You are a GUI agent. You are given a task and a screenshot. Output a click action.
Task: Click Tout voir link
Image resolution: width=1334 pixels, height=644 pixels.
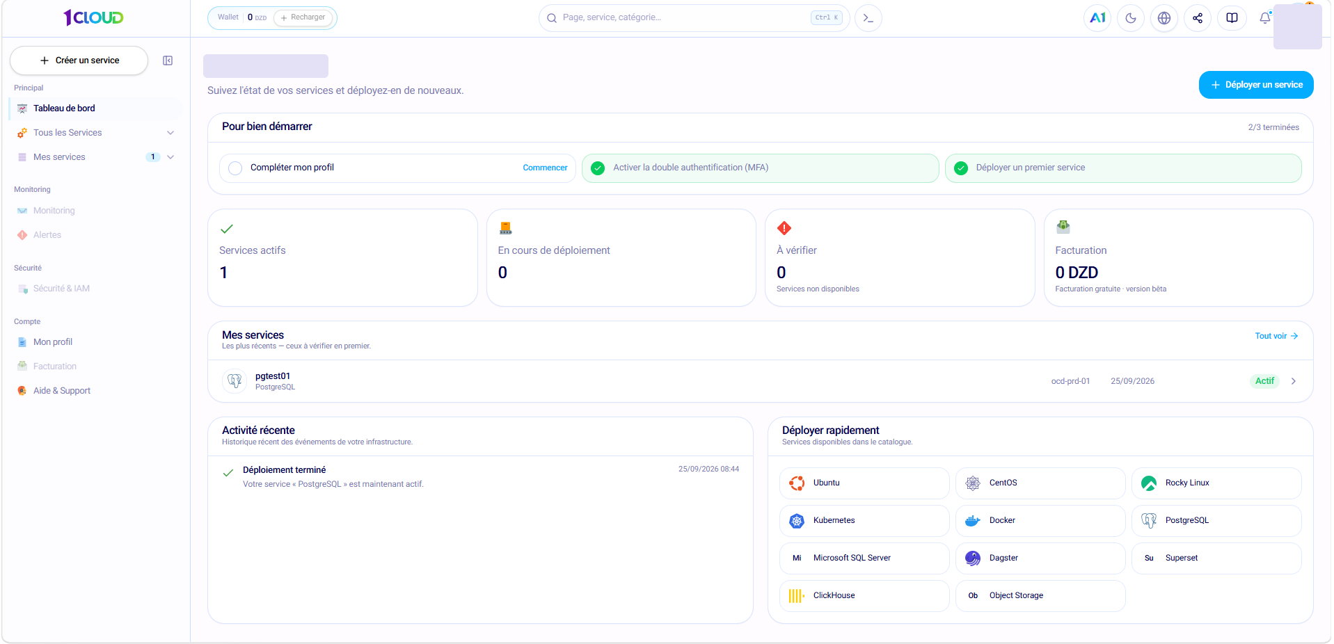point(1276,336)
